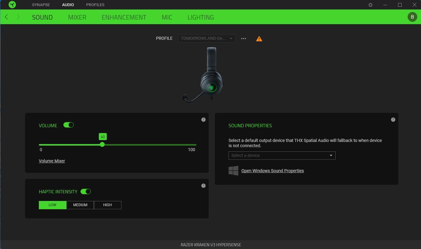This screenshot has height=249, width=421.
Task: Click the volume slider handle at 40
Action: pos(102,144)
